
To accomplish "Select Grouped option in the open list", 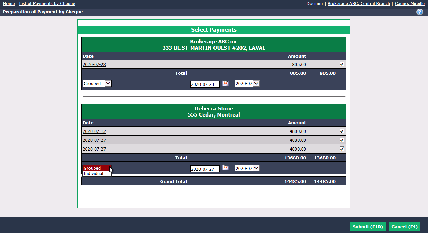I will [97, 168].
